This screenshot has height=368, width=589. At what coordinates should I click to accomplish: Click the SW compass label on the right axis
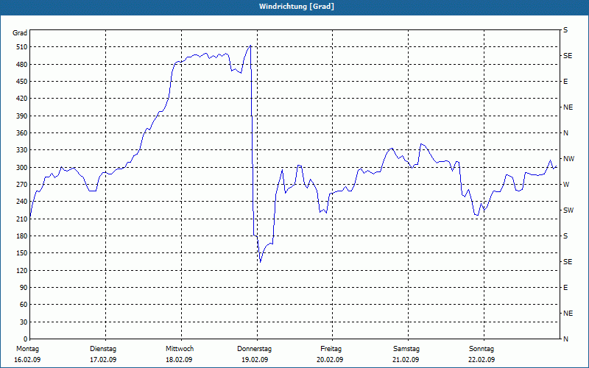(x=568, y=210)
